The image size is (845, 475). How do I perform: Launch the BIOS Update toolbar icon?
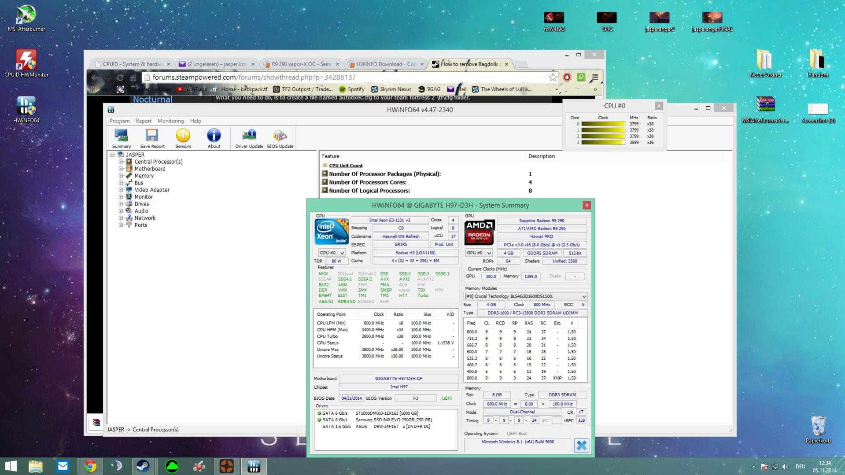pos(280,139)
